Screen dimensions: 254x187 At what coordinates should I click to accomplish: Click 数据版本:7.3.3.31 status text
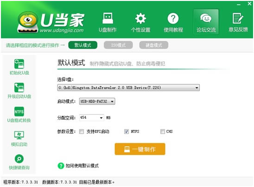click(x=59, y=182)
